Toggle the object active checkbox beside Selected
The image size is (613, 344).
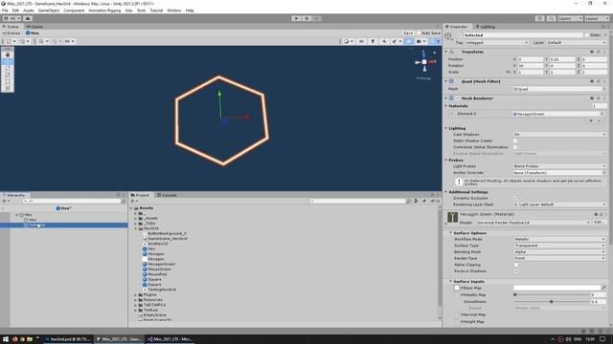click(x=460, y=35)
